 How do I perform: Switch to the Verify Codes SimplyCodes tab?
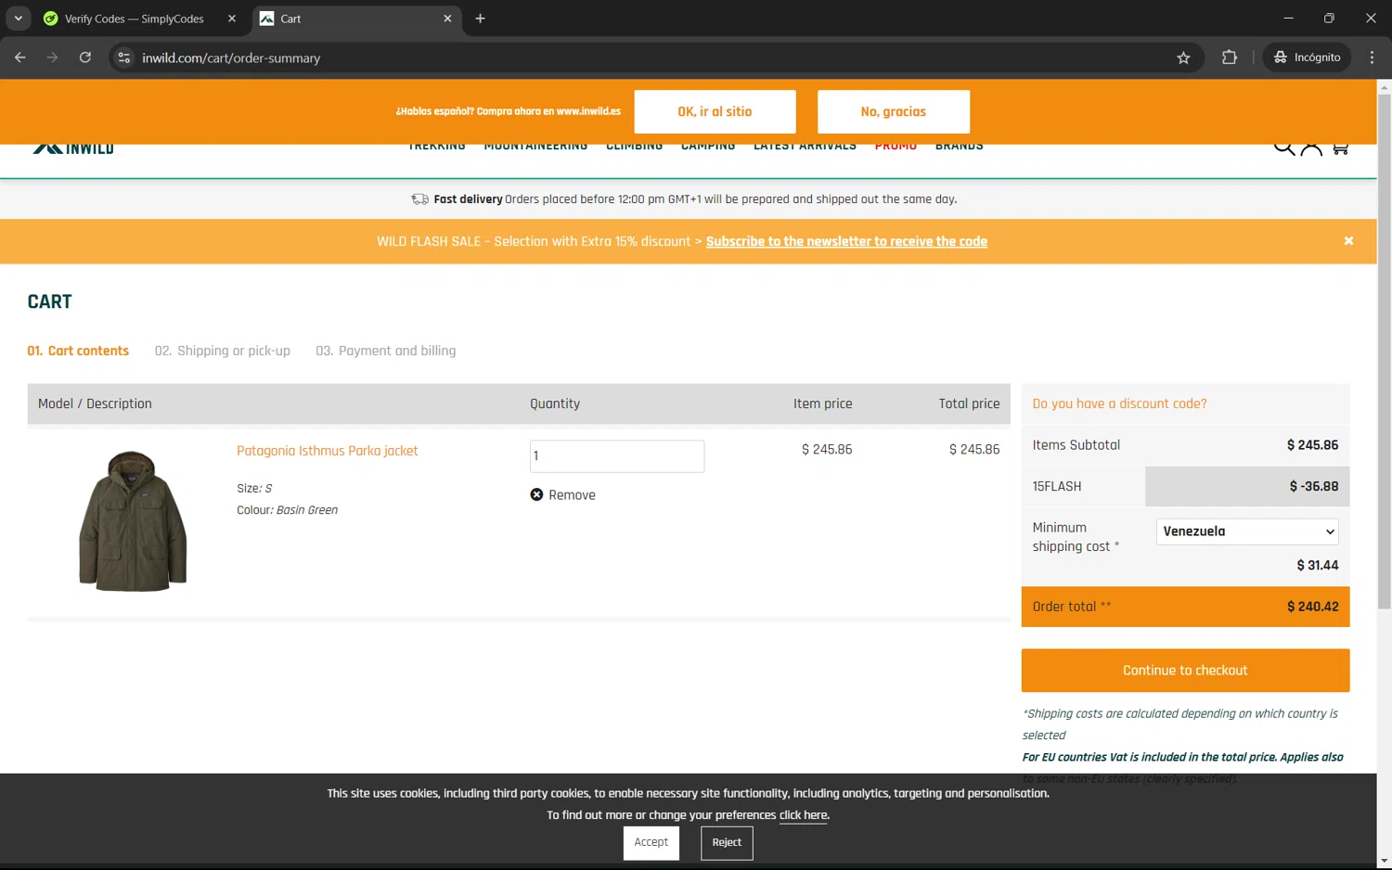135,19
